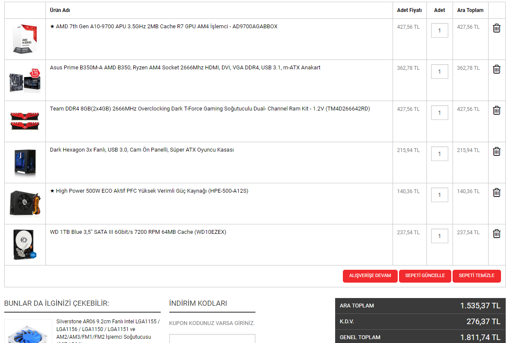The image size is (507, 343).
Task: Open Team DDR4 RAM kit thumbnail
Action: (25, 121)
